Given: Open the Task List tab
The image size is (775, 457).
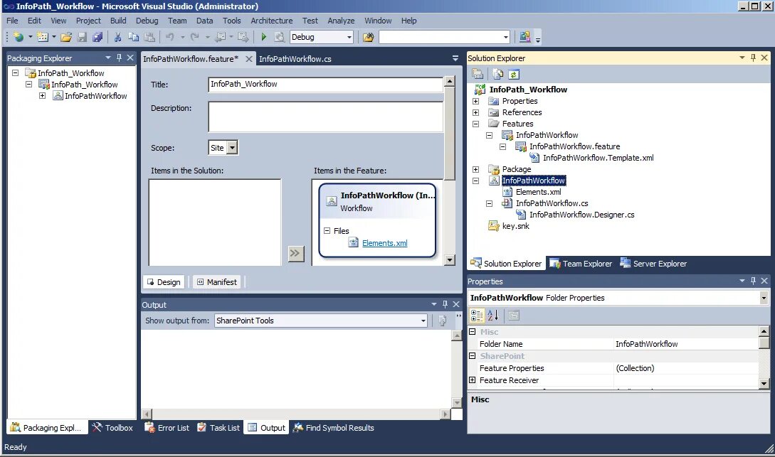Looking at the screenshot, I should 218,428.
